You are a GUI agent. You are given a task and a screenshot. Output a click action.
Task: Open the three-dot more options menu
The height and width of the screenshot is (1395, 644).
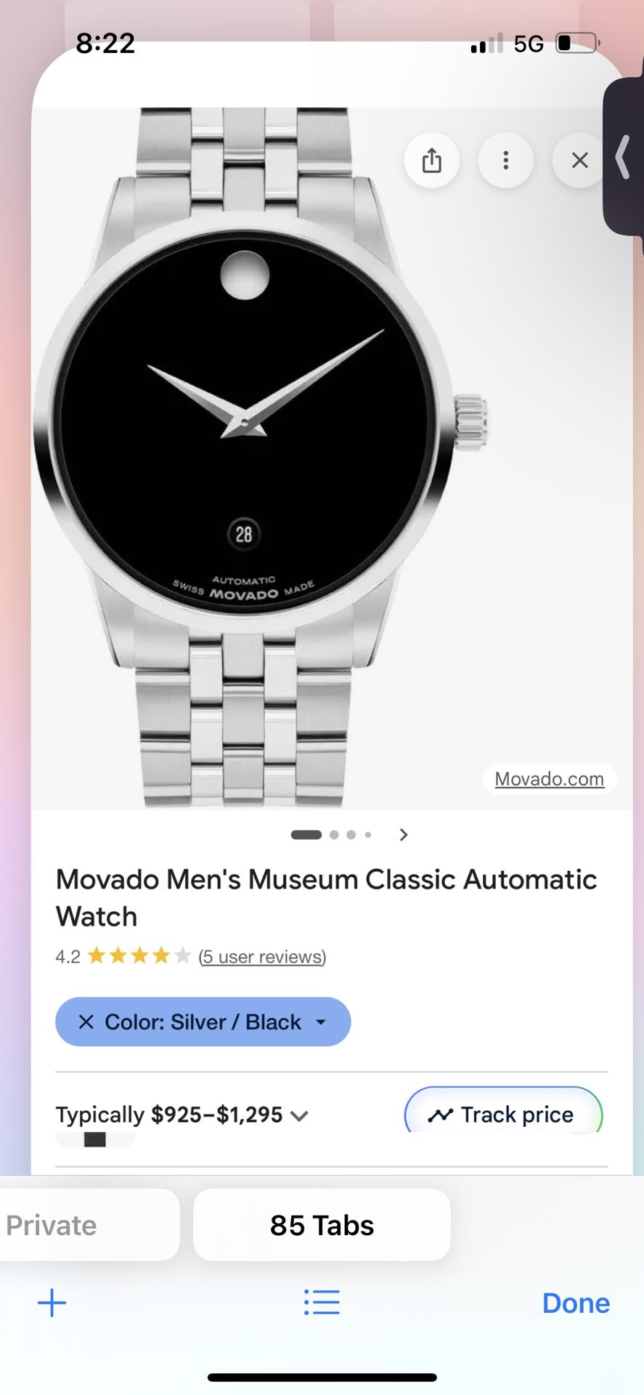(506, 160)
